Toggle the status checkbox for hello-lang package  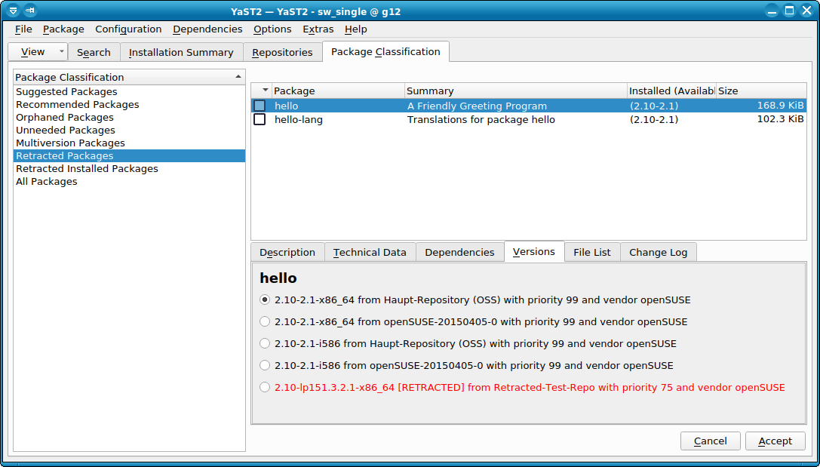pos(260,119)
